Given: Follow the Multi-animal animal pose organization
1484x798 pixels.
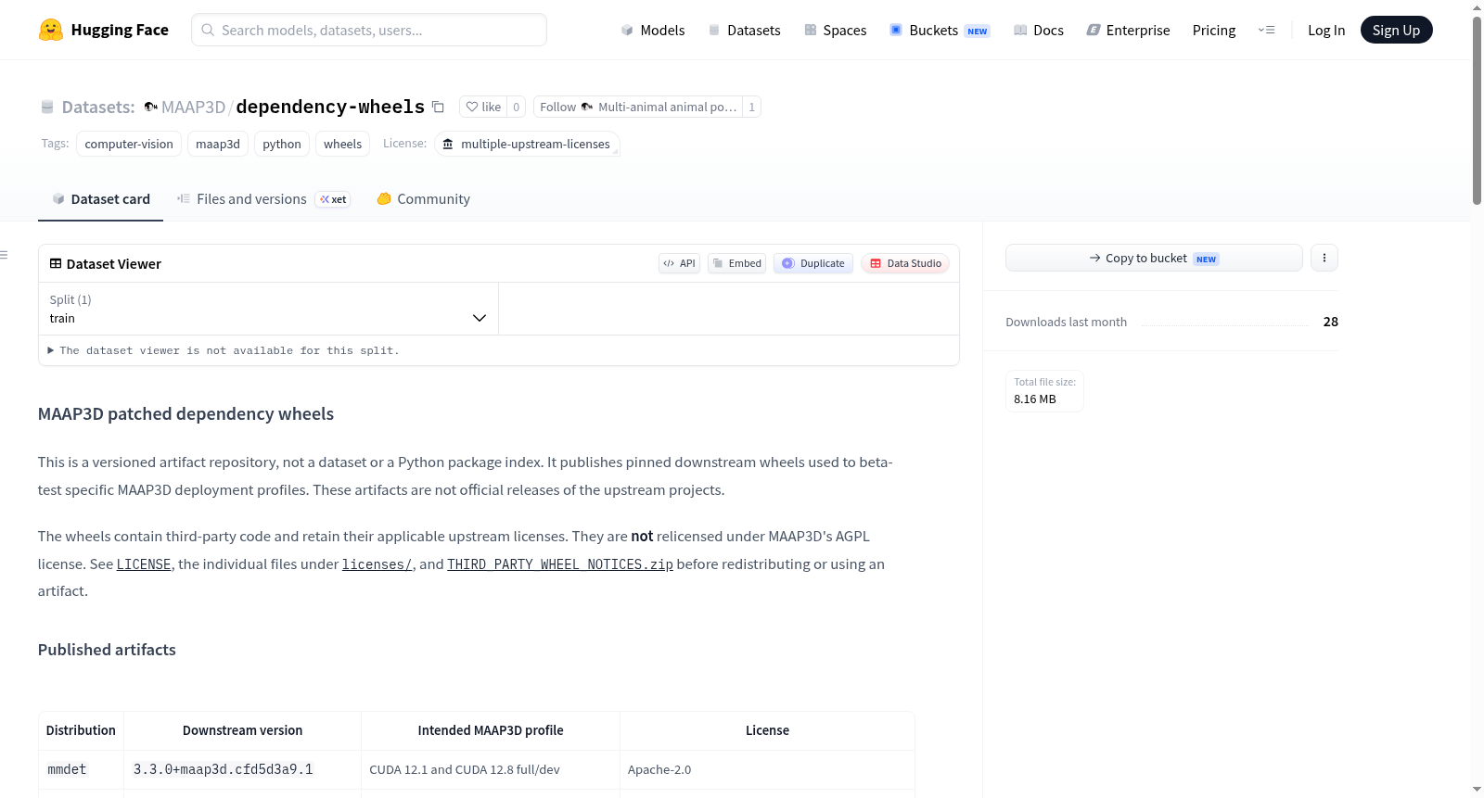Looking at the screenshot, I should click(638, 107).
